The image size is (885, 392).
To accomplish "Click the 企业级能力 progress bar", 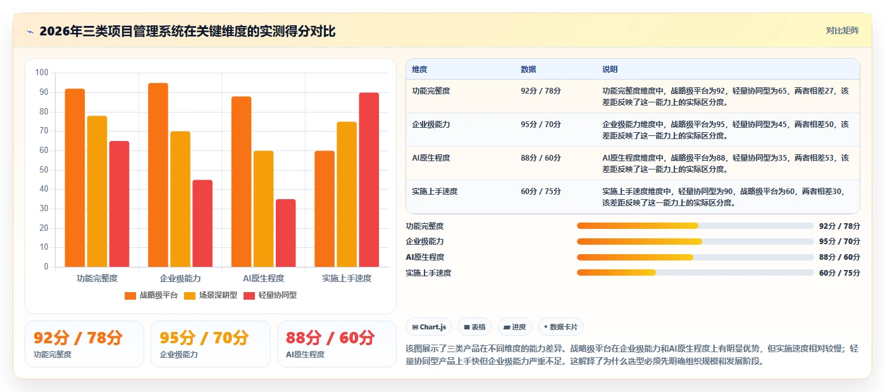I will point(695,242).
